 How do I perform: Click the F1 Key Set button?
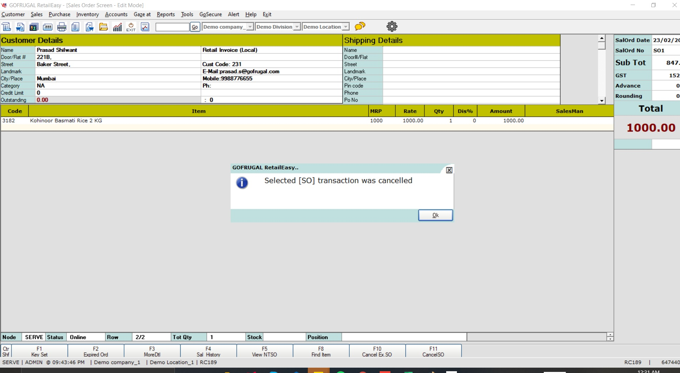point(39,351)
